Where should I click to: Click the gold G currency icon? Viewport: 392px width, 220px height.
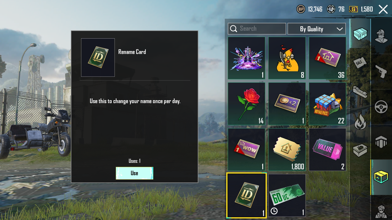coord(353,9)
